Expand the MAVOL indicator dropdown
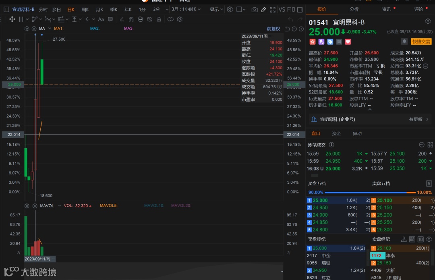 (59, 205)
